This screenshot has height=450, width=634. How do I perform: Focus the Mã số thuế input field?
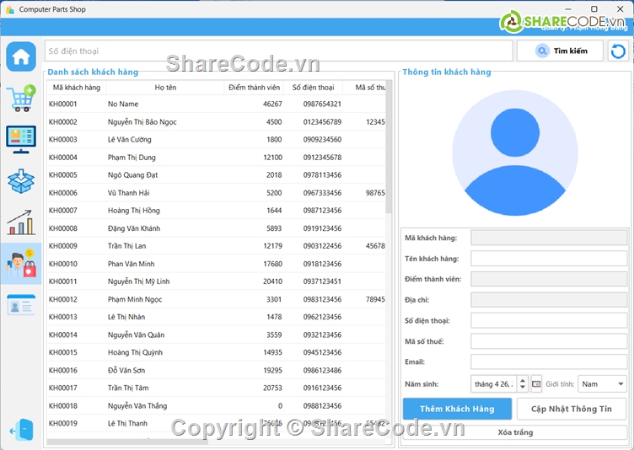tap(549, 341)
